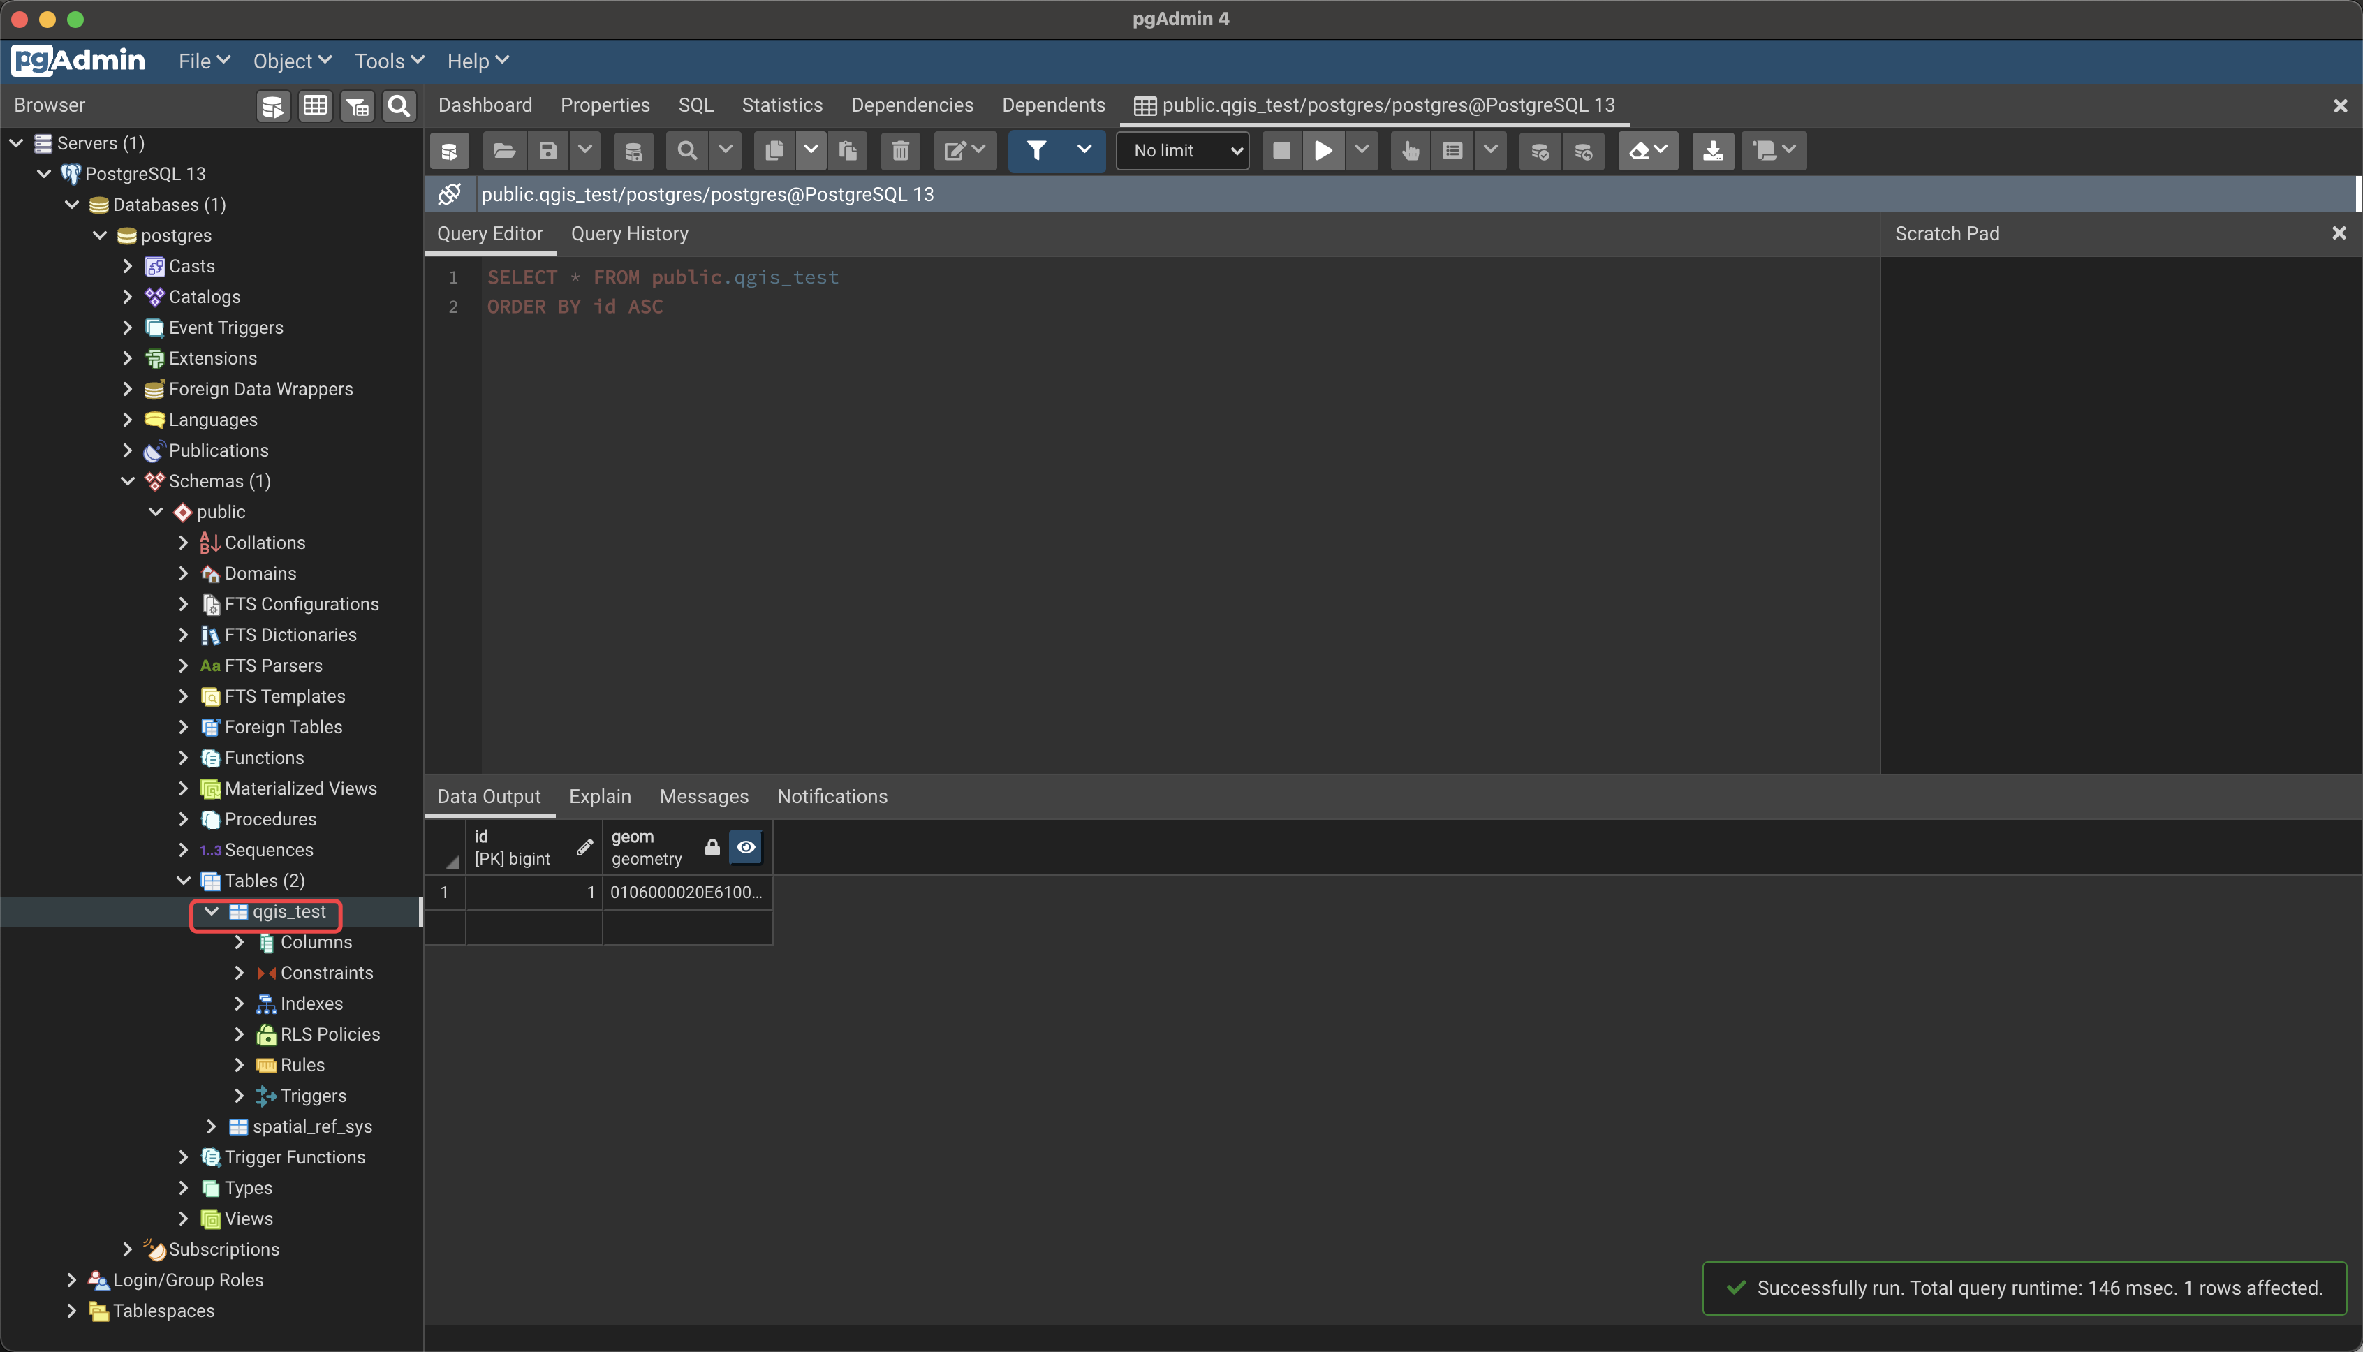Viewport: 2363px width, 1352px height.
Task: Open the No limit rows dropdown
Action: click(x=1182, y=149)
